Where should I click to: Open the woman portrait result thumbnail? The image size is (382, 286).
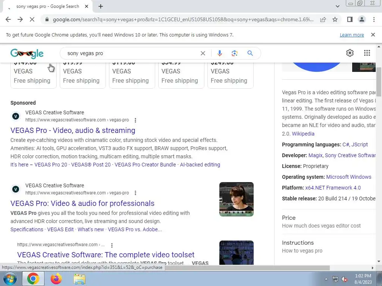236,199
